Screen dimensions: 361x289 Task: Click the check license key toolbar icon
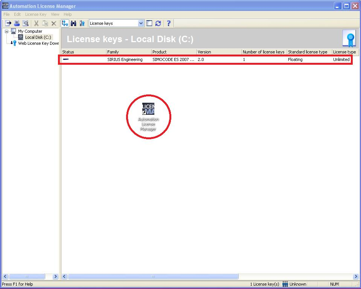pyautogui.click(x=82, y=23)
